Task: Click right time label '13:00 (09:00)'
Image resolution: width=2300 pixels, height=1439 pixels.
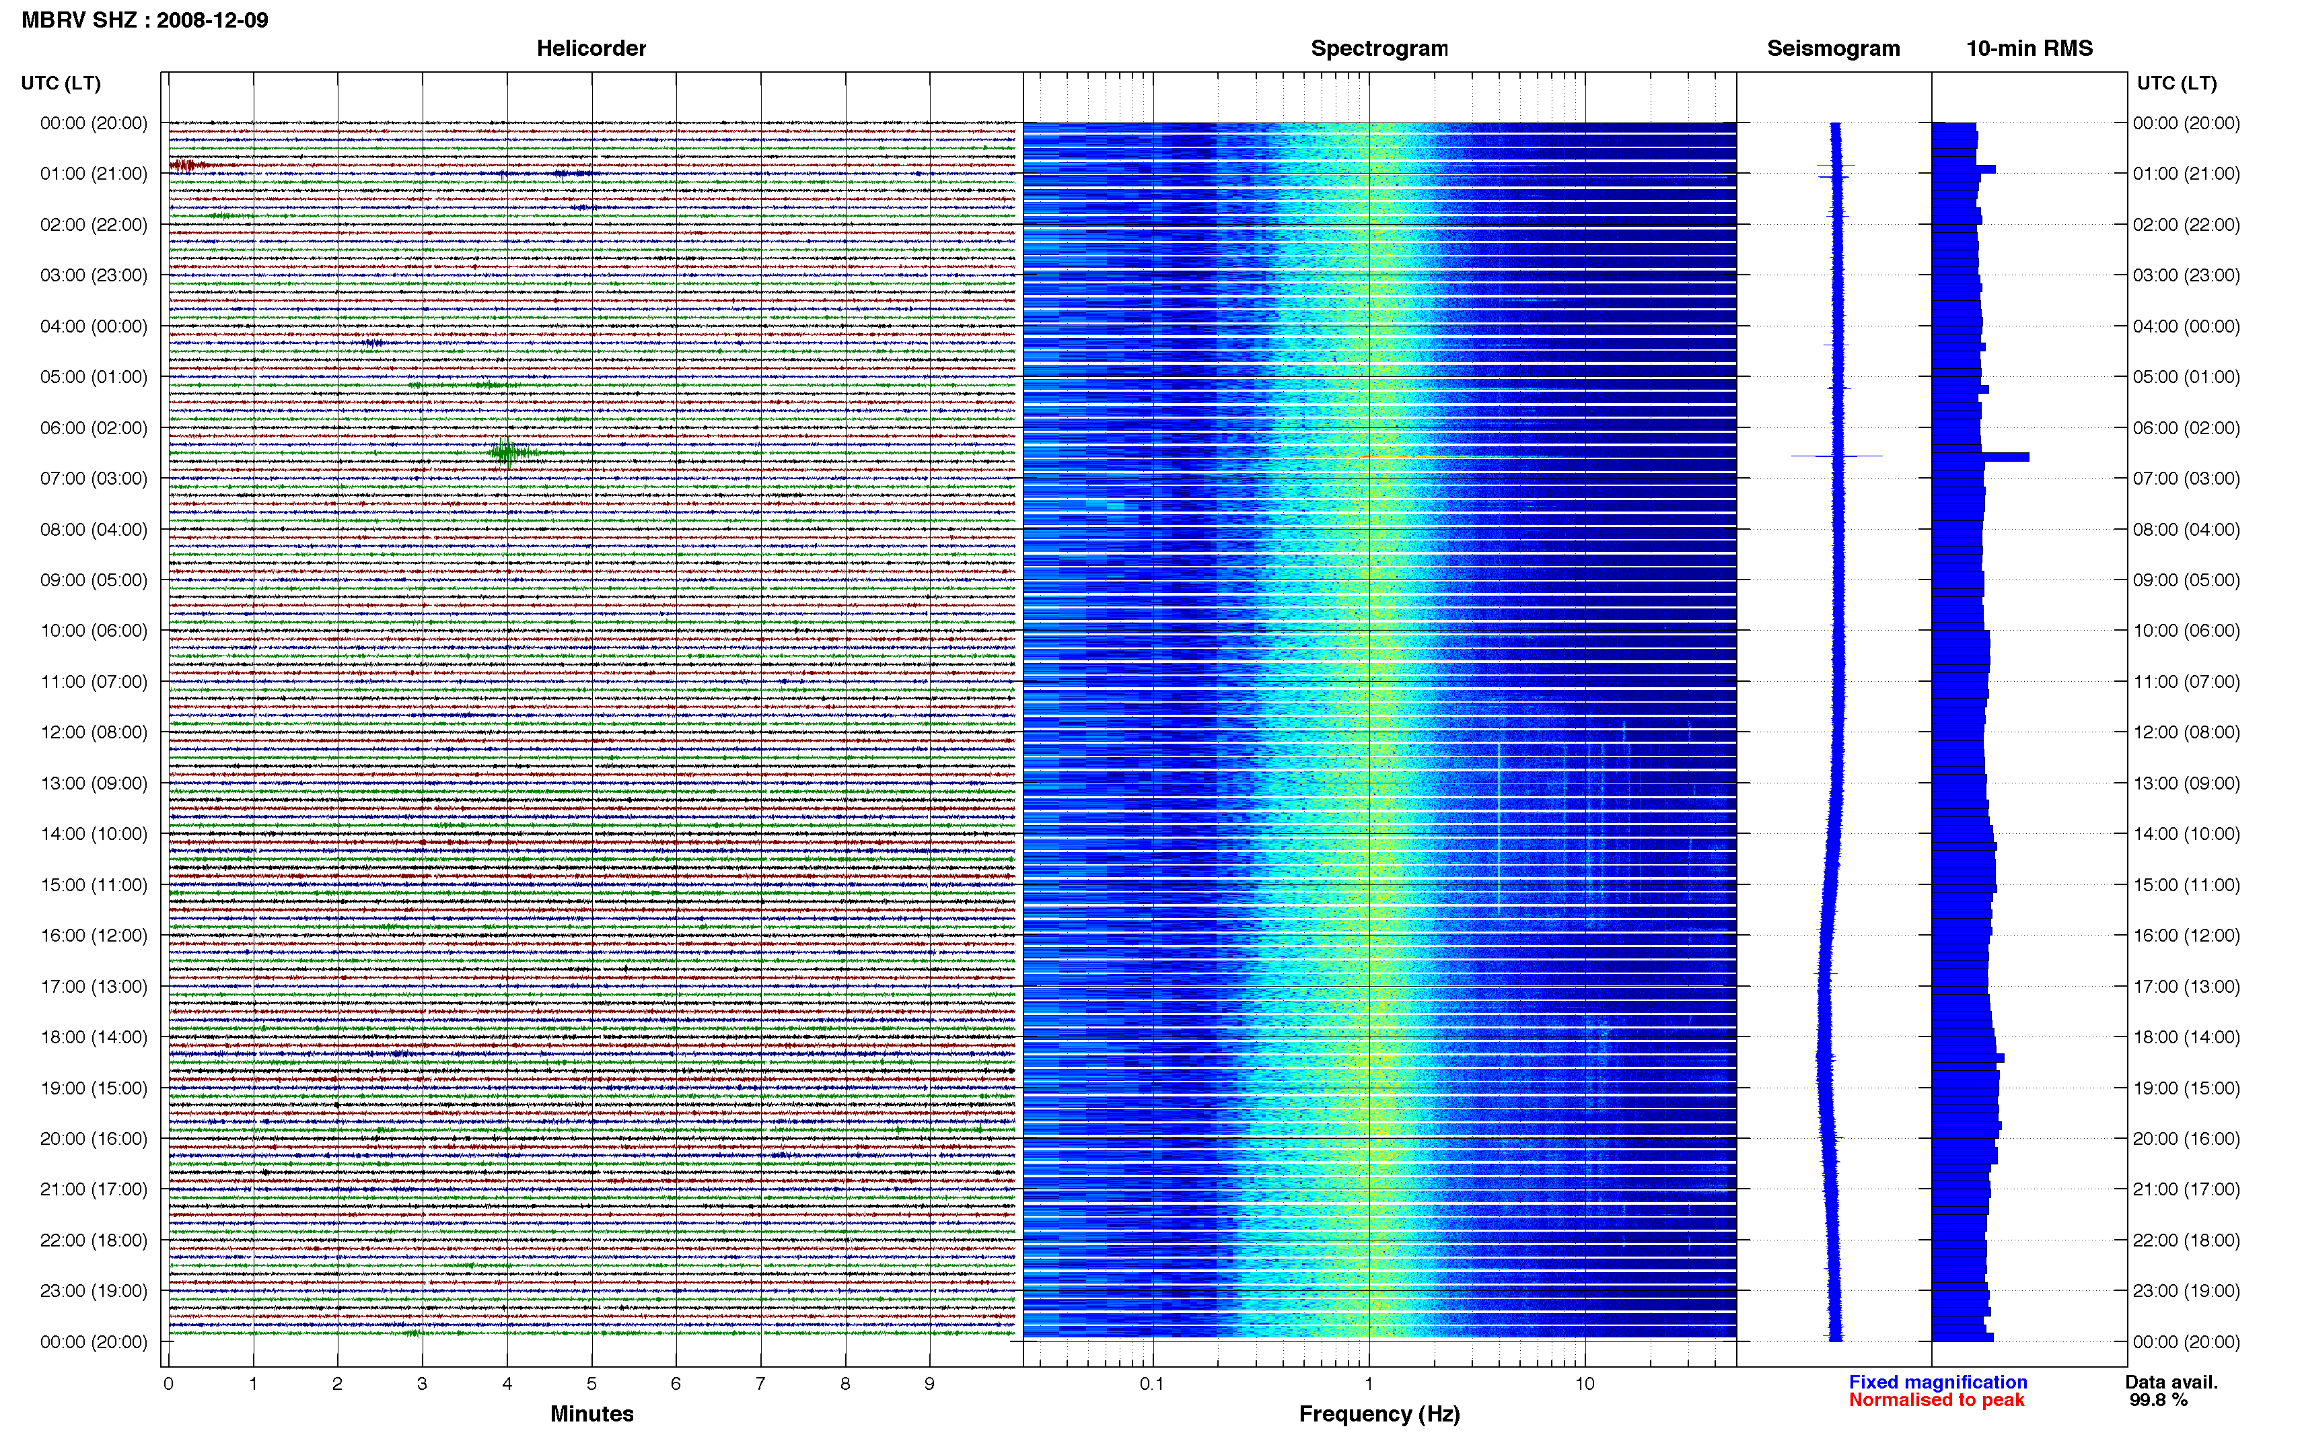Action: [x=2186, y=783]
